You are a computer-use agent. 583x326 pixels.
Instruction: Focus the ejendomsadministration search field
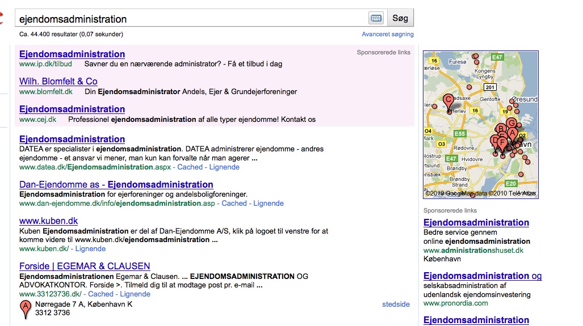[x=191, y=18]
